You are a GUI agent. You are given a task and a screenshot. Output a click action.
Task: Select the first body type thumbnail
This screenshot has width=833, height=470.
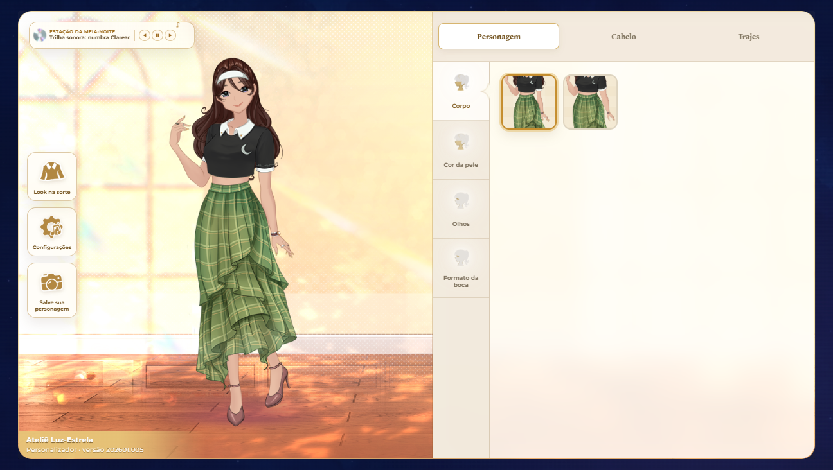[x=529, y=102]
